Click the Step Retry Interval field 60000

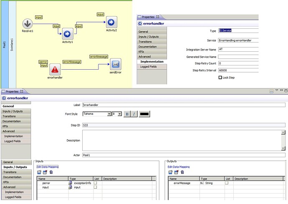(x=238, y=71)
